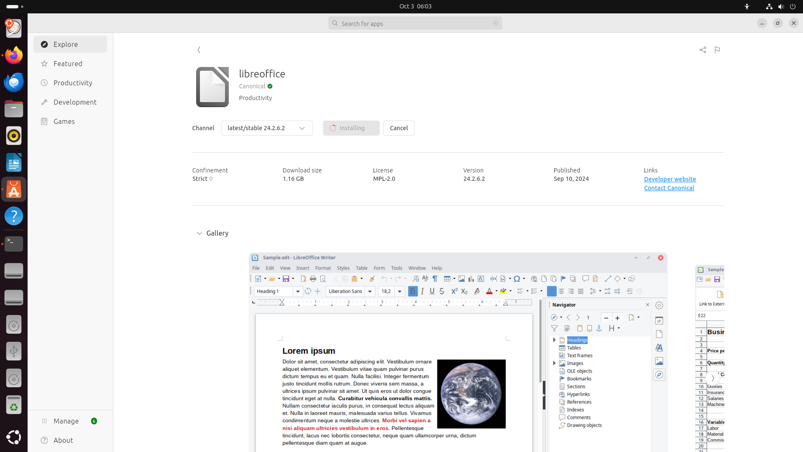Open the power menu icon in top bar
This screenshot has height=452, width=803.
pyautogui.click(x=793, y=6)
